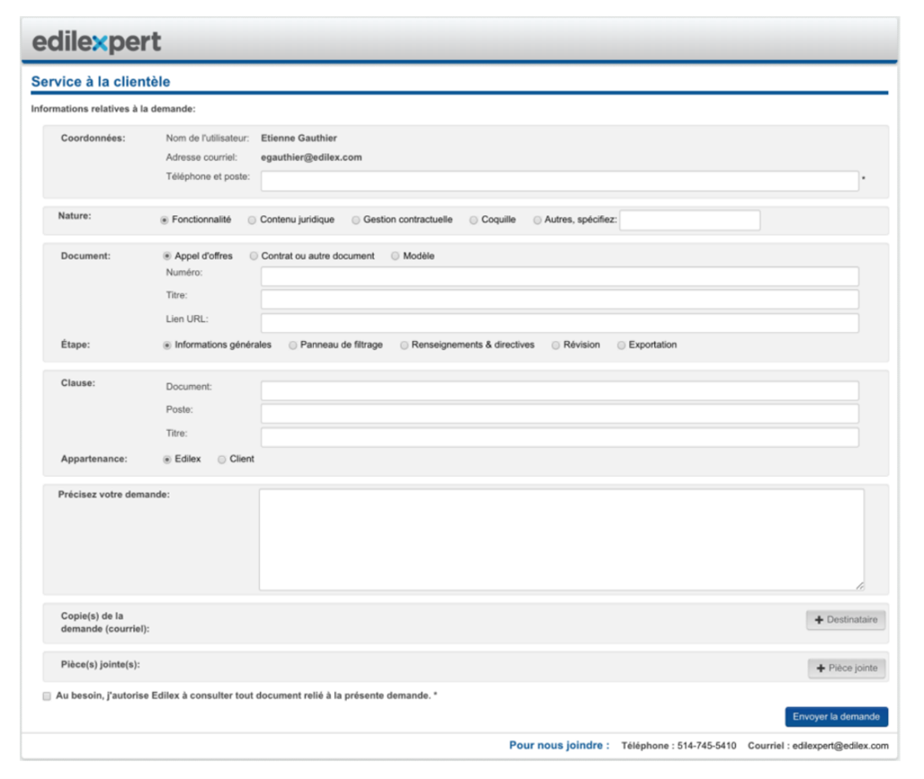The height and width of the screenshot is (779, 924).
Task: Select the Autres, spécifiez radio button
Action: 538,219
